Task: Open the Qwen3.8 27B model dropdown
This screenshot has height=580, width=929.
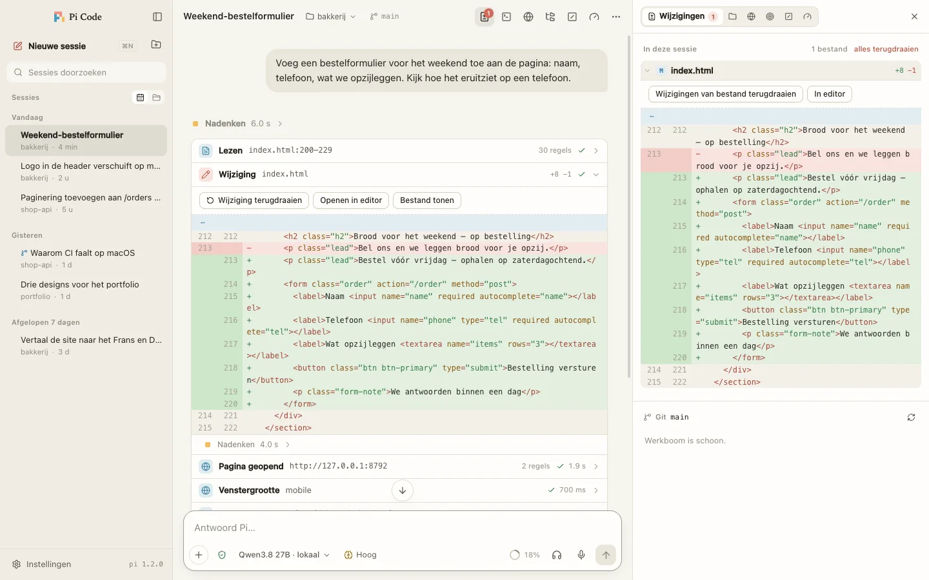Action: tap(284, 555)
